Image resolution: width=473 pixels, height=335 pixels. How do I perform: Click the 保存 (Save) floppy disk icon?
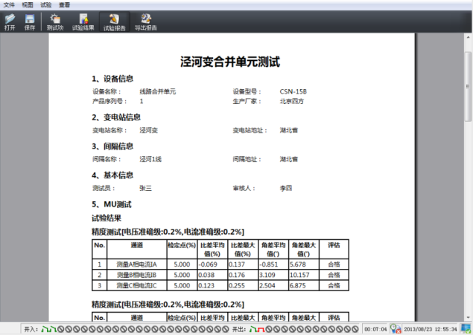point(30,21)
